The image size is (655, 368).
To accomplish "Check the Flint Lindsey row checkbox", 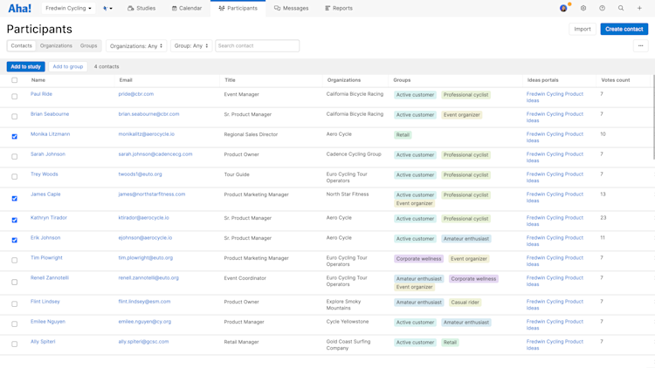I will (x=15, y=303).
